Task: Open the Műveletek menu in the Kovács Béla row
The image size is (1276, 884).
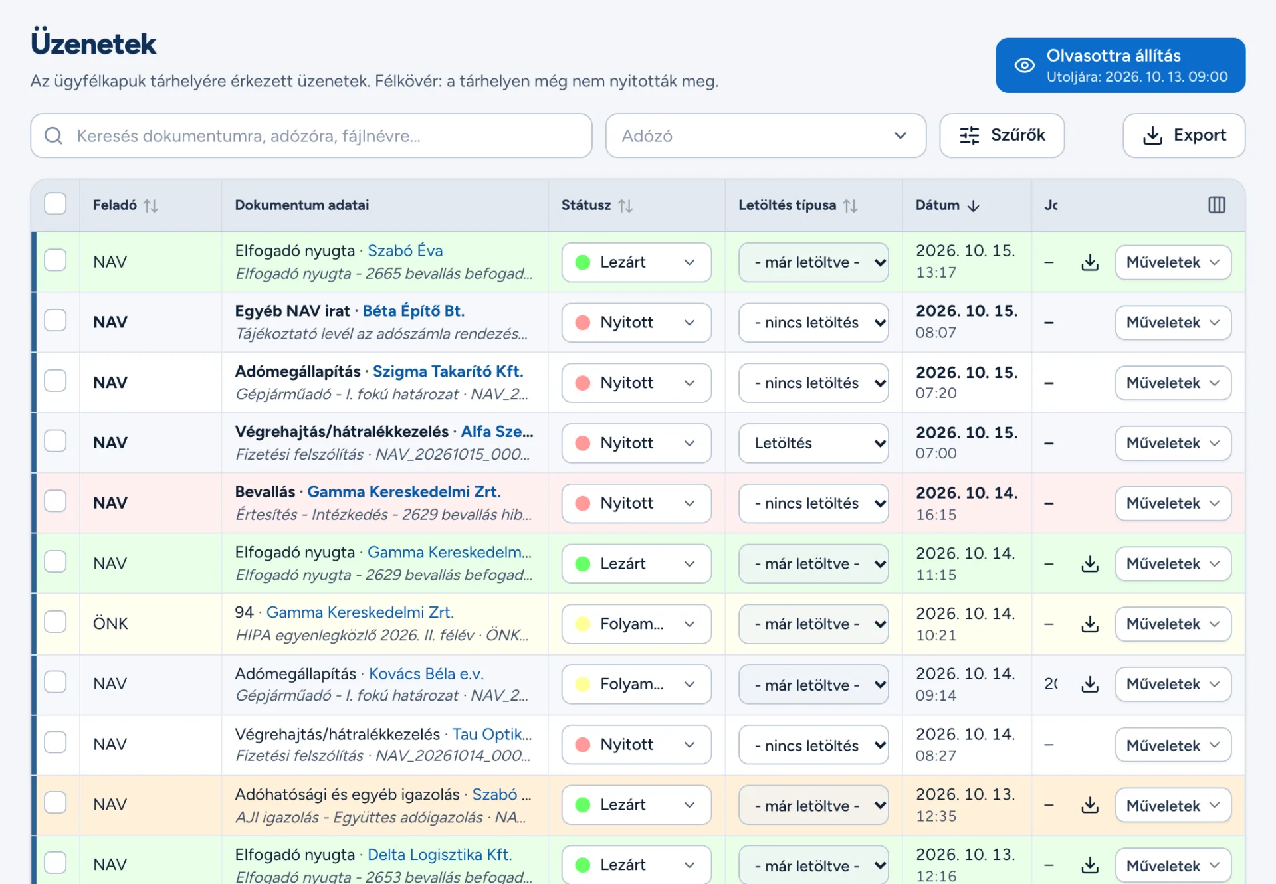Action: click(1173, 684)
